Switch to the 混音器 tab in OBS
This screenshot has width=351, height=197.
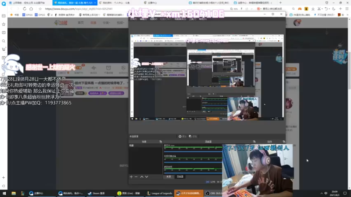[180, 177]
